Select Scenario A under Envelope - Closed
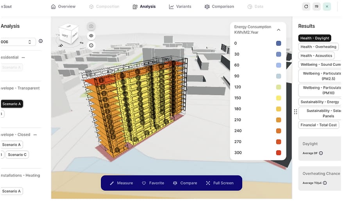 pos(11,145)
